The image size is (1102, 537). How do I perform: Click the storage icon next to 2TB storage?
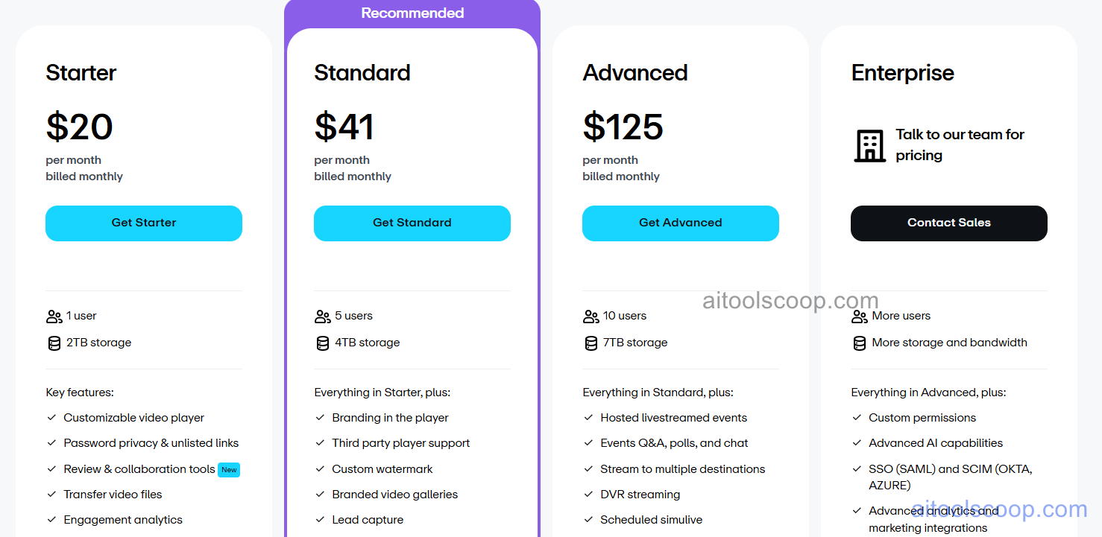point(54,343)
